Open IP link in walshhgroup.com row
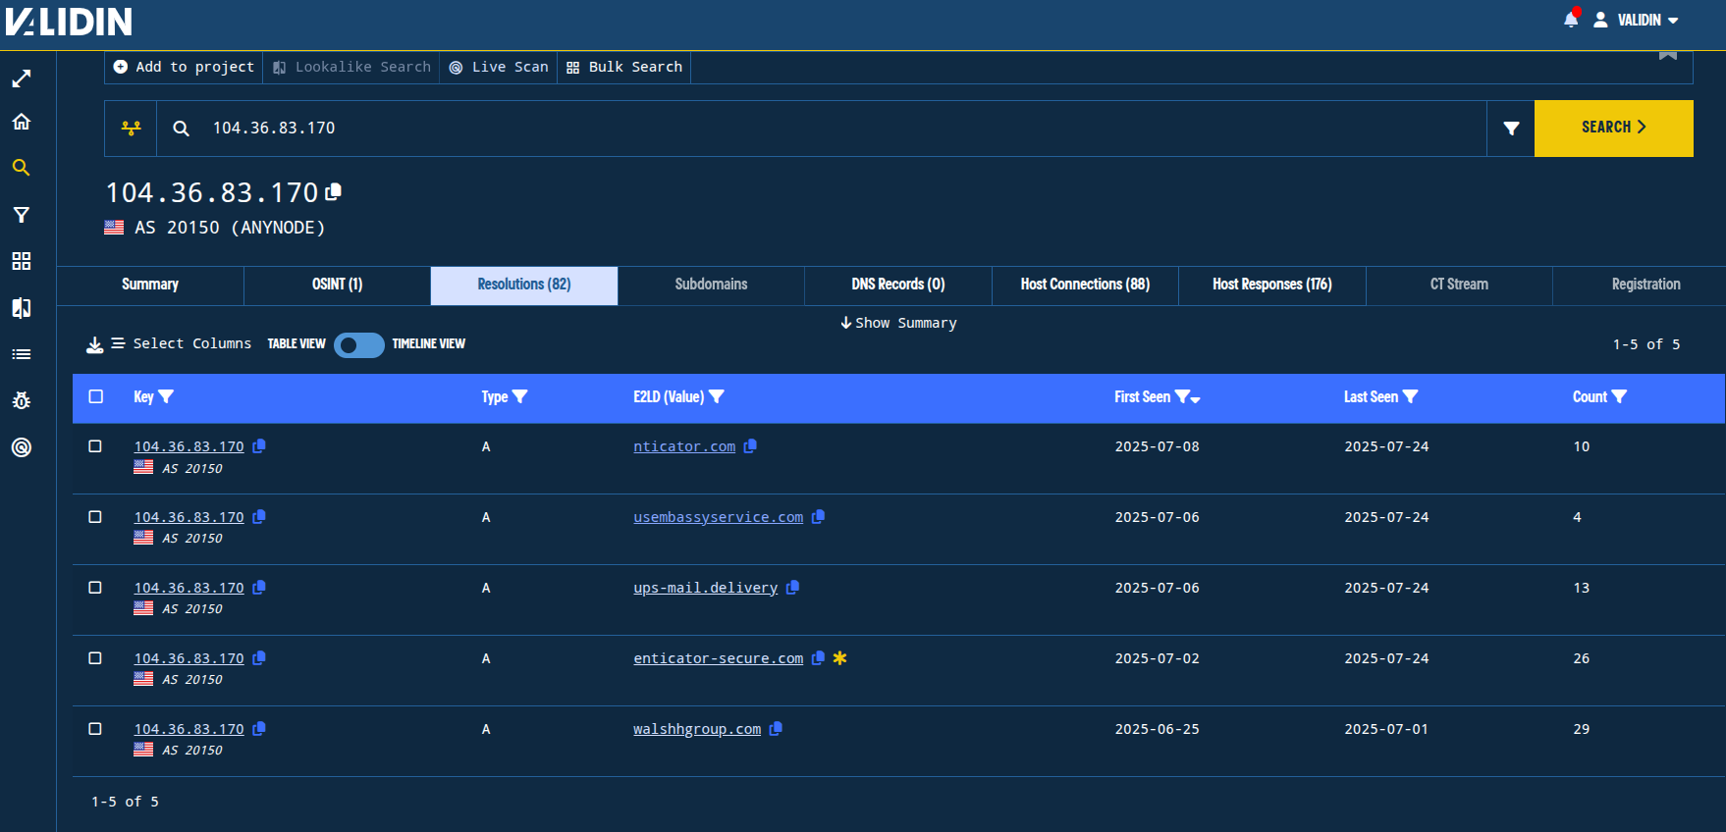 [189, 729]
